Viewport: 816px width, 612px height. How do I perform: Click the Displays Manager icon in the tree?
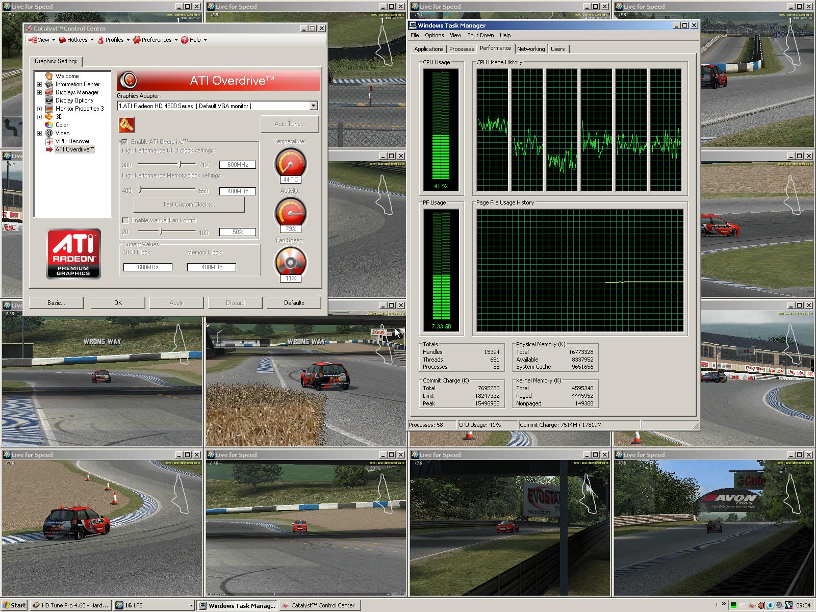click(x=49, y=92)
